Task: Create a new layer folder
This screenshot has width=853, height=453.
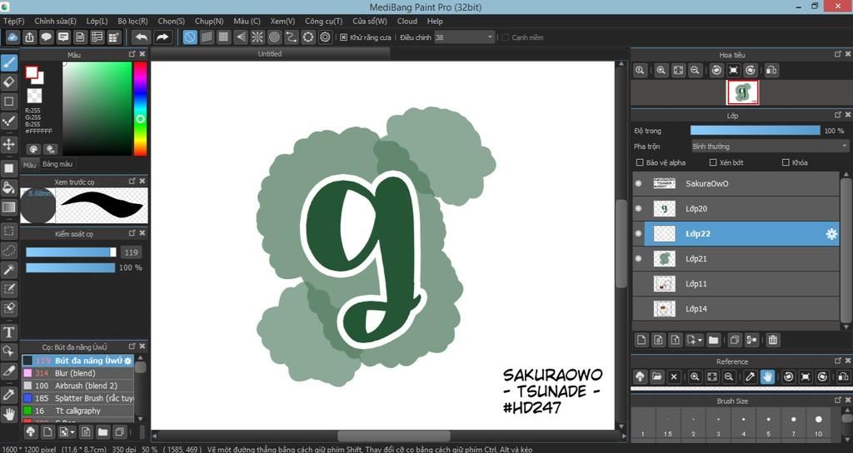Action: 713,340
